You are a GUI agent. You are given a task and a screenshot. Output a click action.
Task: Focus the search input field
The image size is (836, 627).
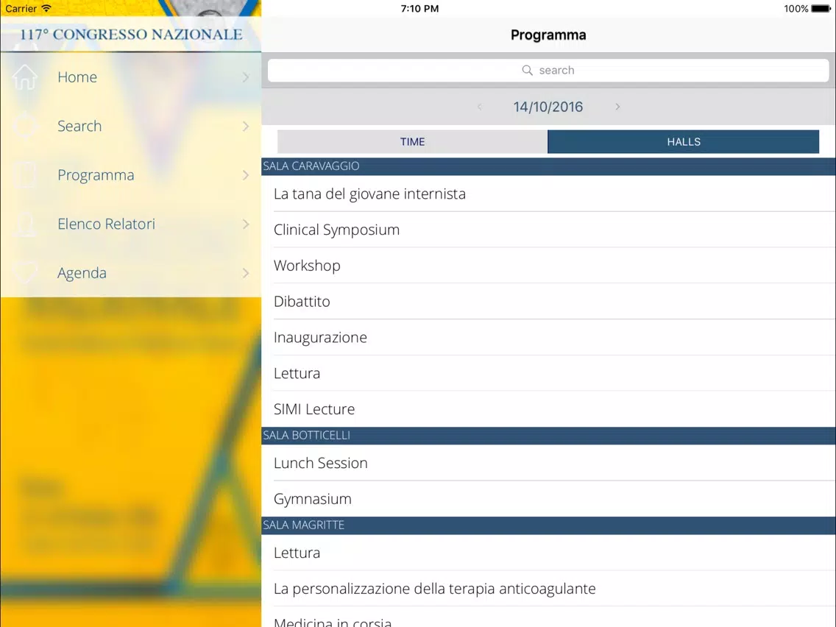[548, 71]
